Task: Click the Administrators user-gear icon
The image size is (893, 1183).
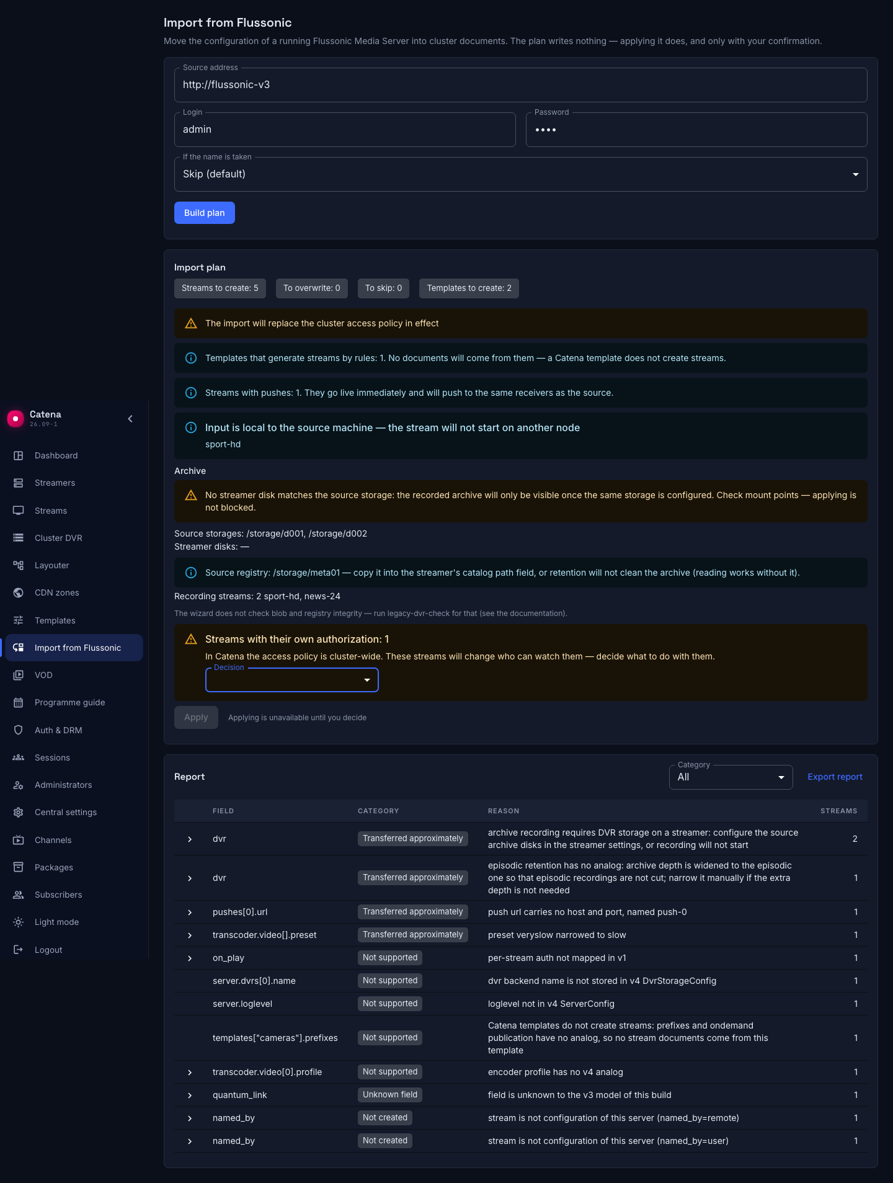Action: (x=19, y=785)
